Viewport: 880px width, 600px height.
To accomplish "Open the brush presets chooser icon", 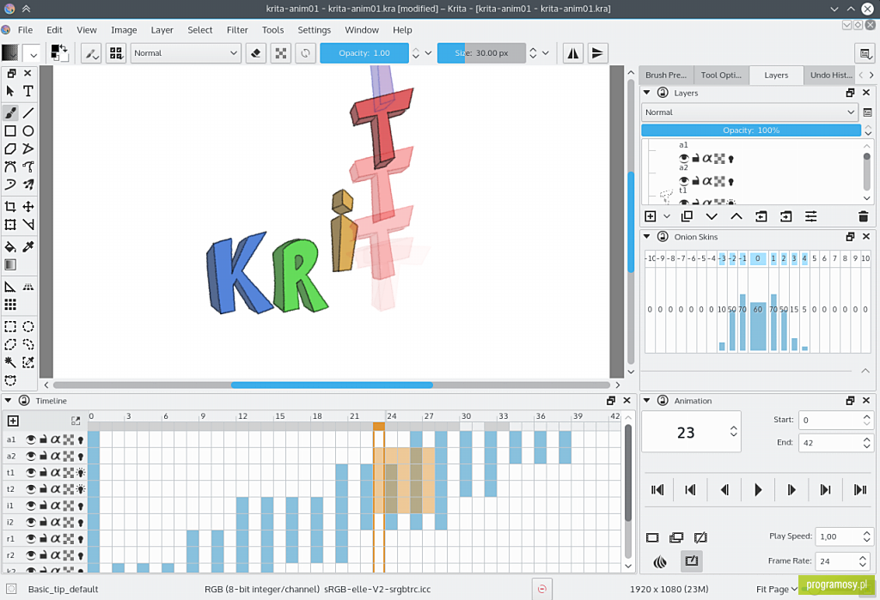I will 116,52.
